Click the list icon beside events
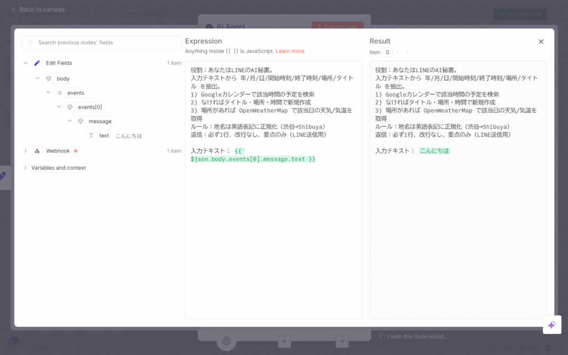 point(59,93)
